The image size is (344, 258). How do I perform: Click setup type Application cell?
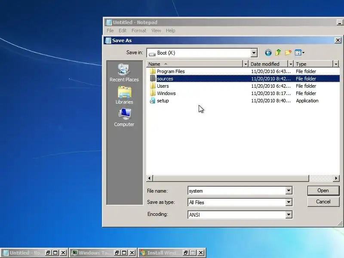[307, 101]
